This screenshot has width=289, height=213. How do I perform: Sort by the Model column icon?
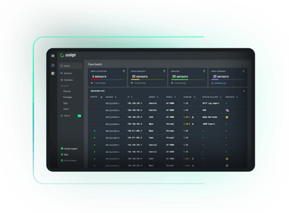pyautogui.click(x=175, y=97)
